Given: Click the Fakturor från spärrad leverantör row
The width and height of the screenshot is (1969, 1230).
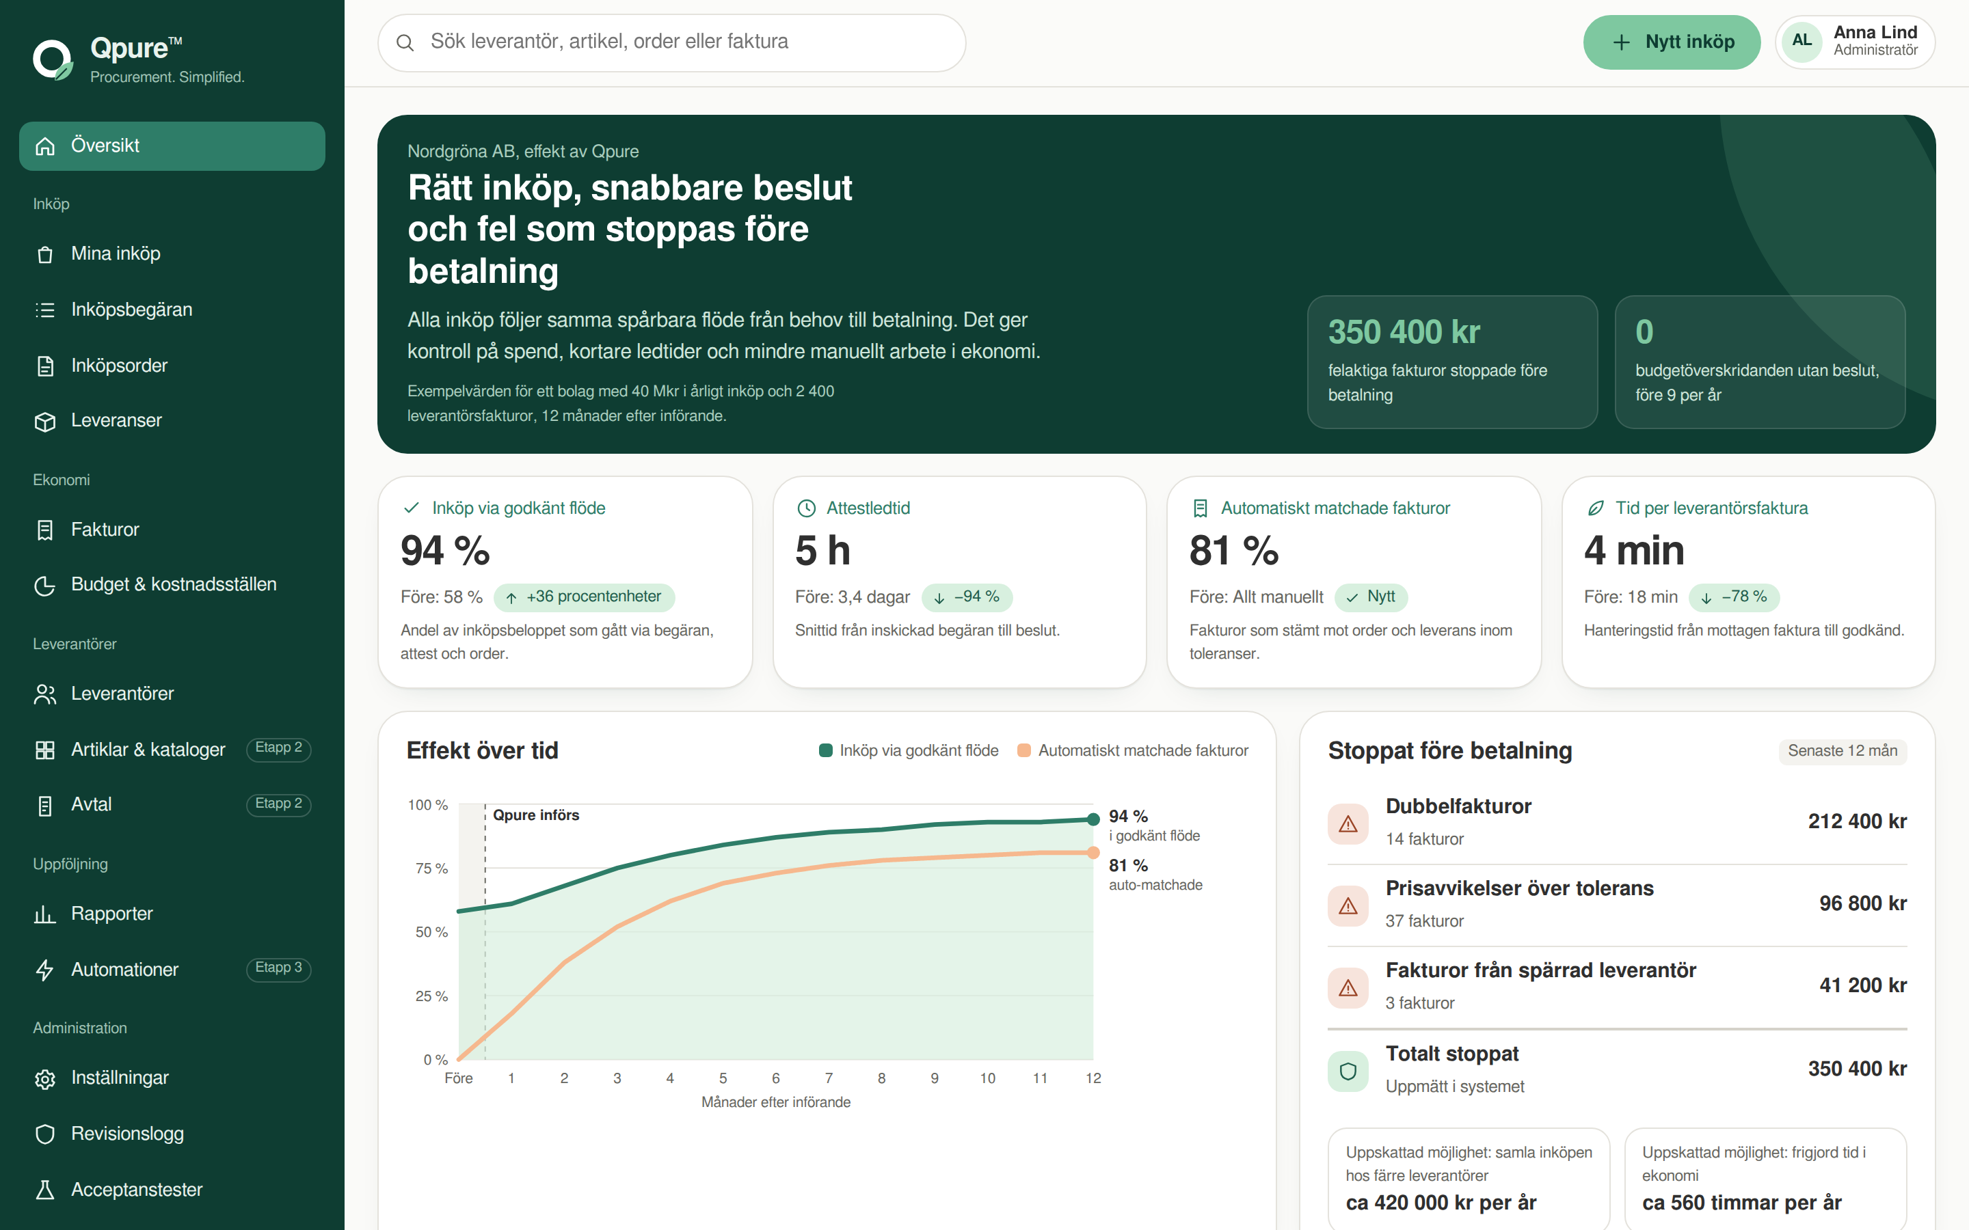Looking at the screenshot, I should pyautogui.click(x=1617, y=987).
